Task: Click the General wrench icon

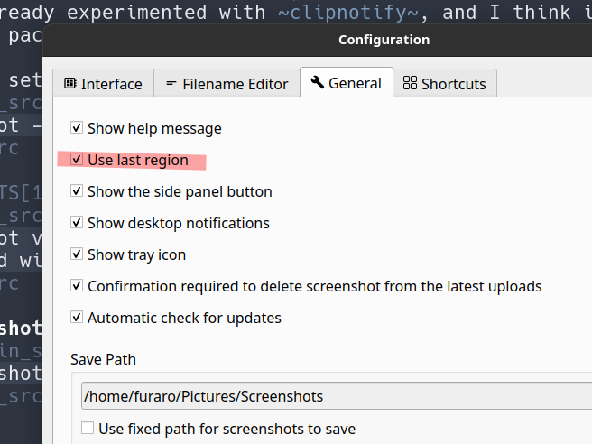Action: 317,82
